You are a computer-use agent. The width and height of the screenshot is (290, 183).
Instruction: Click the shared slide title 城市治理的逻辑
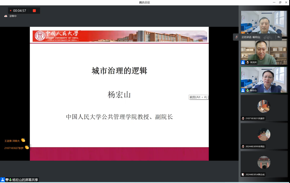[x=119, y=71]
